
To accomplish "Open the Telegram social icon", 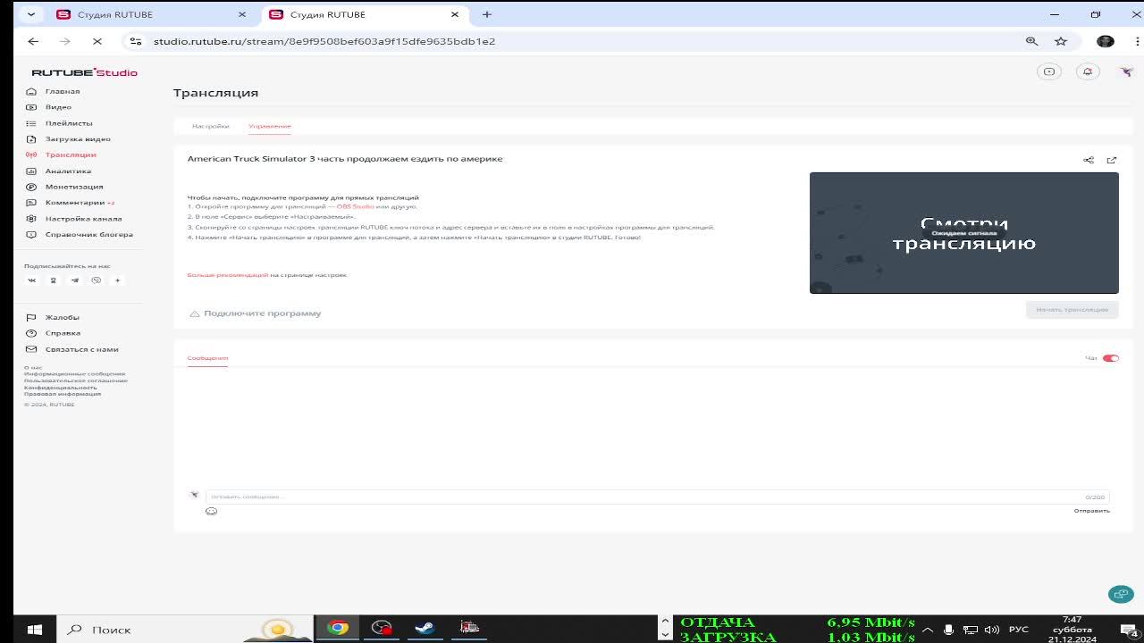I will [75, 280].
